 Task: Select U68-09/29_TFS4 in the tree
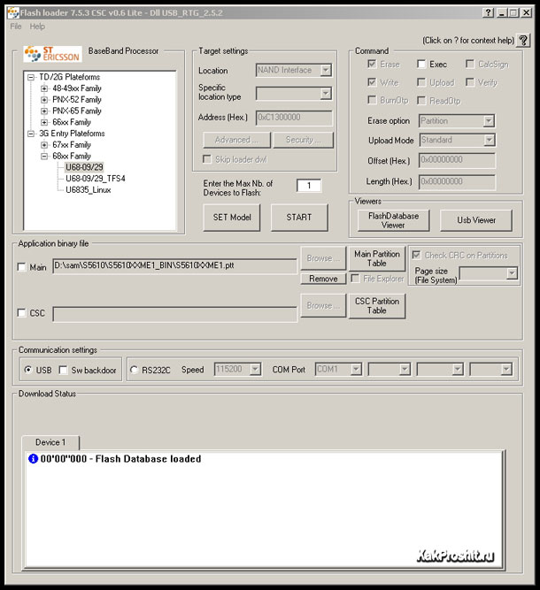point(95,179)
